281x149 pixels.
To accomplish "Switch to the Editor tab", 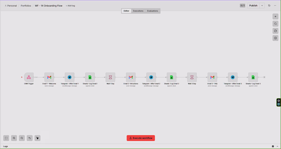I will pyautogui.click(x=126, y=11).
